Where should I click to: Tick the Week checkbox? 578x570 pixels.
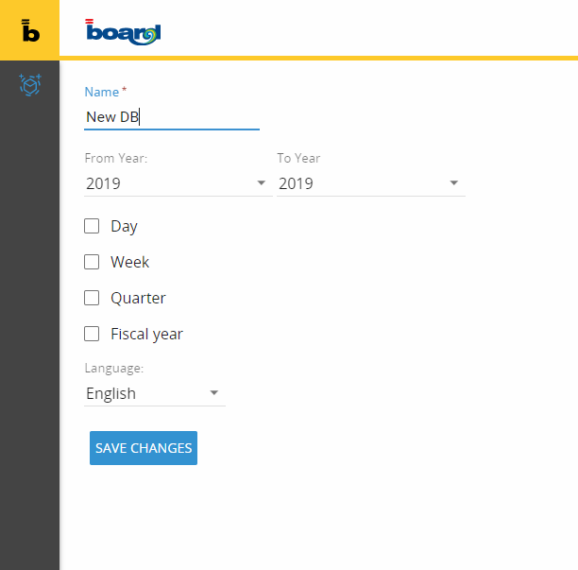[92, 262]
